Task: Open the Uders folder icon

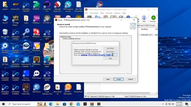Action: (26, 19)
